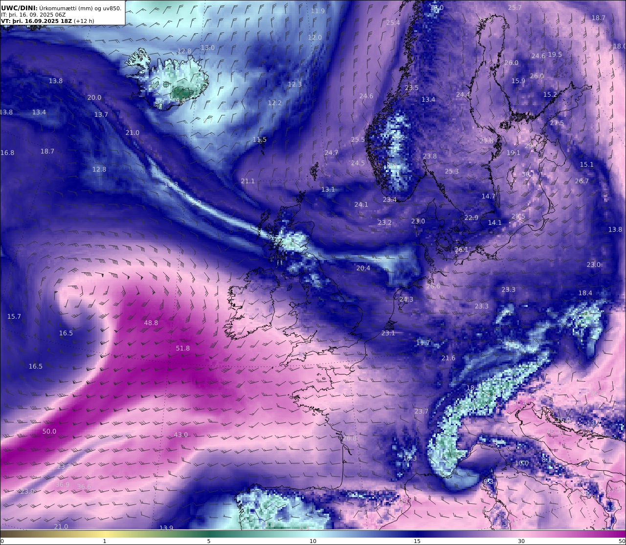This screenshot has width=626, height=545.
Task: Click the 24.3 value near the Netherlands
Action: click(406, 299)
